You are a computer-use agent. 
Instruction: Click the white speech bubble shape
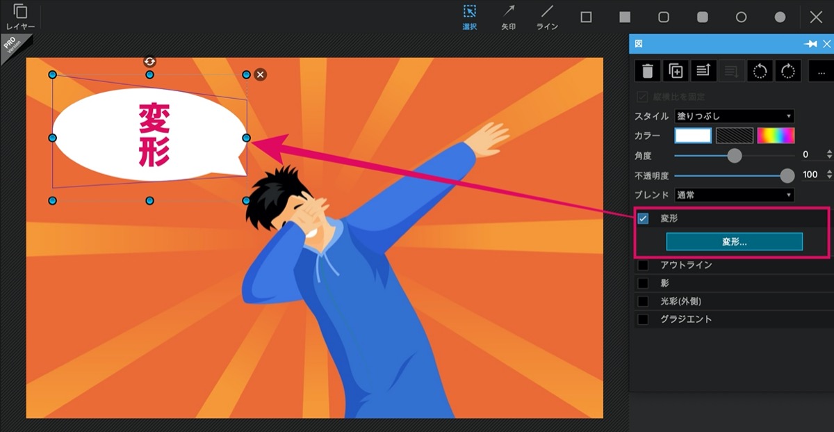pos(149,136)
